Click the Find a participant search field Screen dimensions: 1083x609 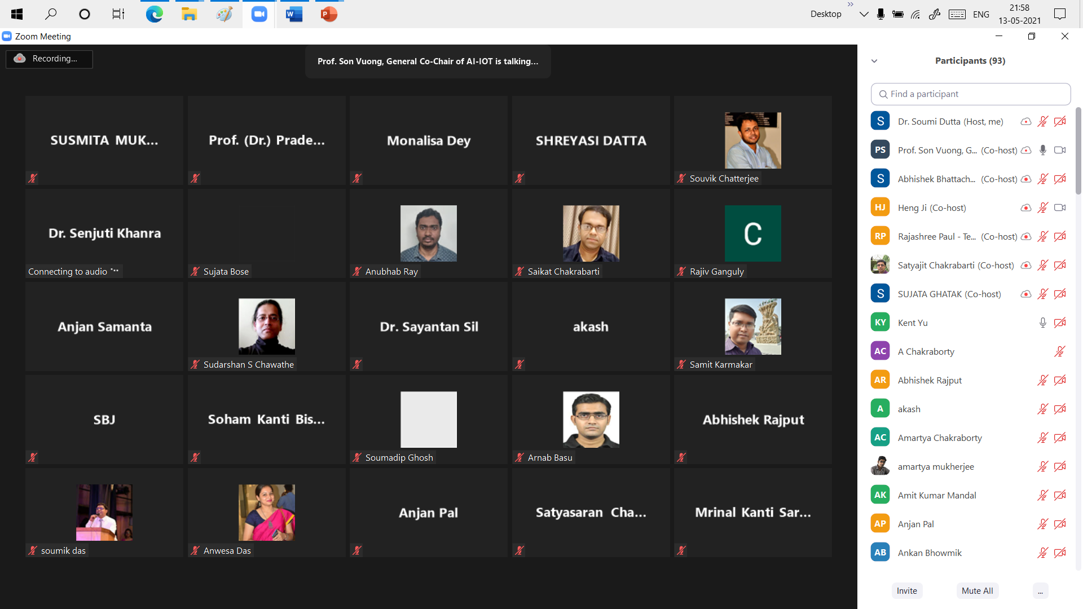tap(971, 94)
